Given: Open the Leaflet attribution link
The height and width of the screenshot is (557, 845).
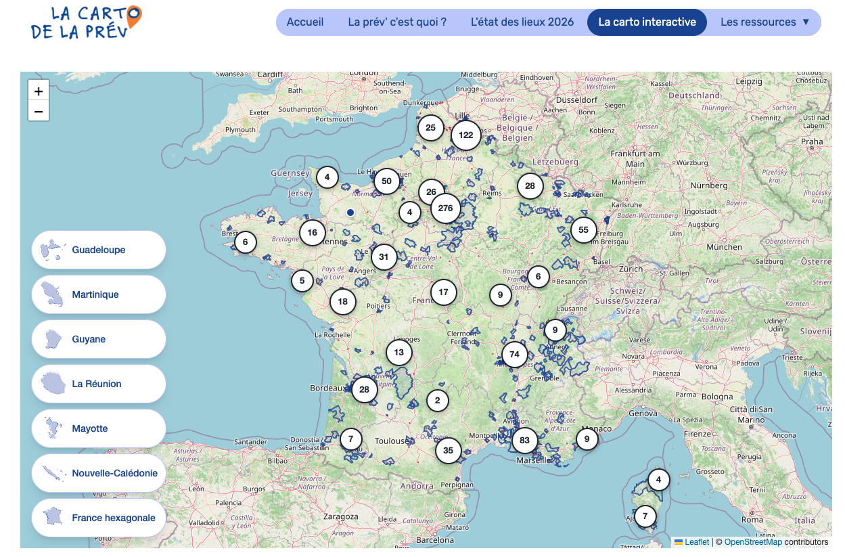Looking at the screenshot, I should click(x=691, y=542).
